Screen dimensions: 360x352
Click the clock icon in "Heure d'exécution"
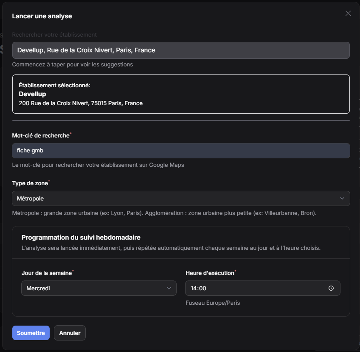[331, 288]
